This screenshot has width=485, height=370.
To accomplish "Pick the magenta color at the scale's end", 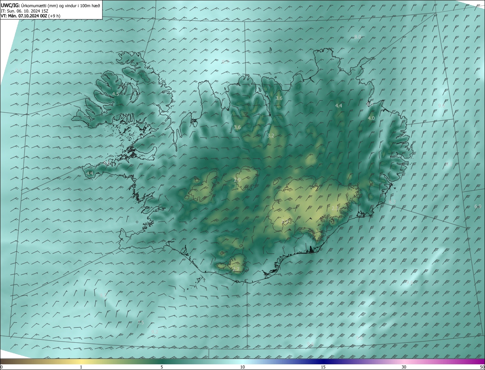I will (482, 361).
